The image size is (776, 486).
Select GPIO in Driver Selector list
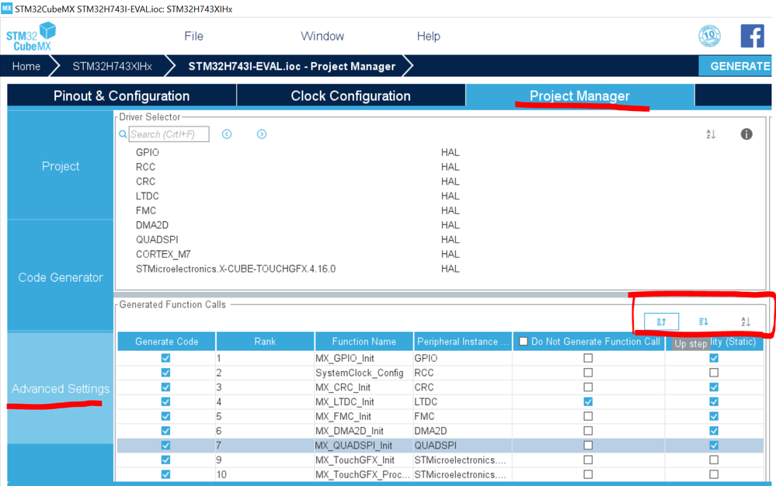[148, 152]
